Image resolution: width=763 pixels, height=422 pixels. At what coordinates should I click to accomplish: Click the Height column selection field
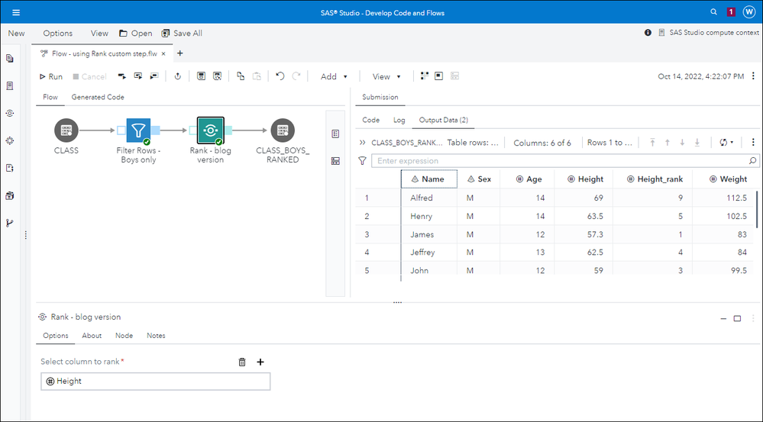(x=155, y=381)
